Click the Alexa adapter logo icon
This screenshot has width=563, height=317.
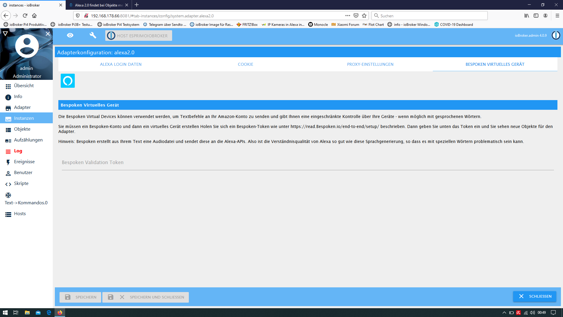[68, 81]
